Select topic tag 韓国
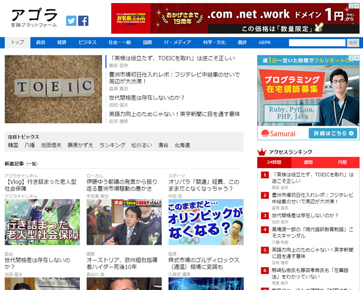This screenshot has height=290, width=363. coord(13,145)
